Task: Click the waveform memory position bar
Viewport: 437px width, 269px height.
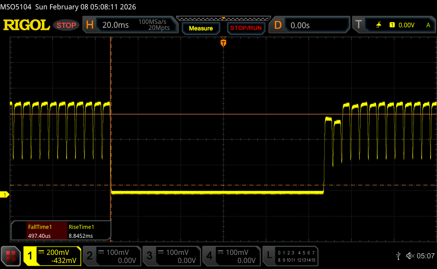Action: point(223,18)
